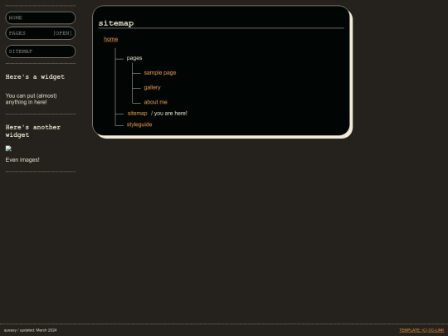
Task: Expand the PAGES [OPEN] menu
Action: tap(41, 33)
